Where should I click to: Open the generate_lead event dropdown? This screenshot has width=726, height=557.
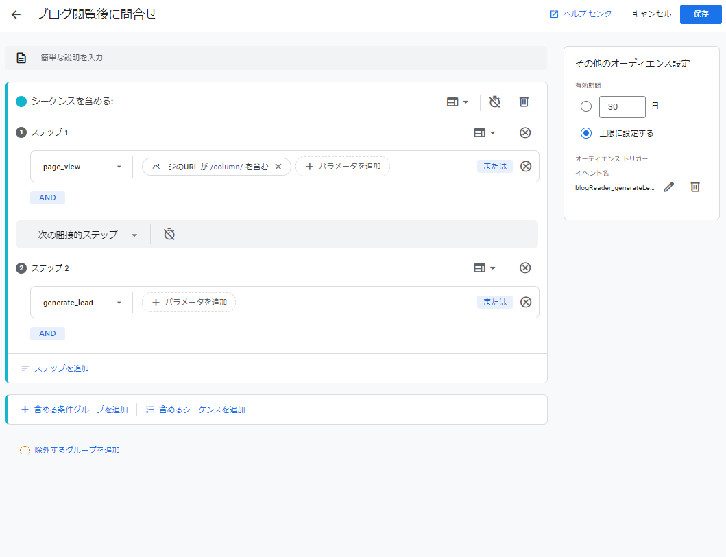82,303
